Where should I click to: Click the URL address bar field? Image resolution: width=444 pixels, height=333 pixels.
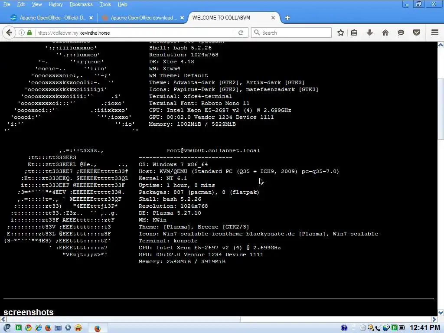pyautogui.click(x=134, y=33)
